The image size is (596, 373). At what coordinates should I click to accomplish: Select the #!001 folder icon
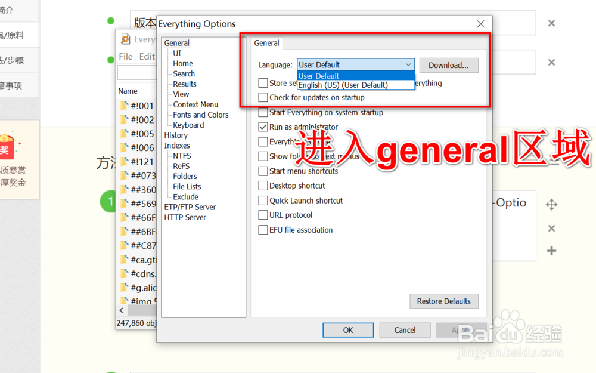124,106
